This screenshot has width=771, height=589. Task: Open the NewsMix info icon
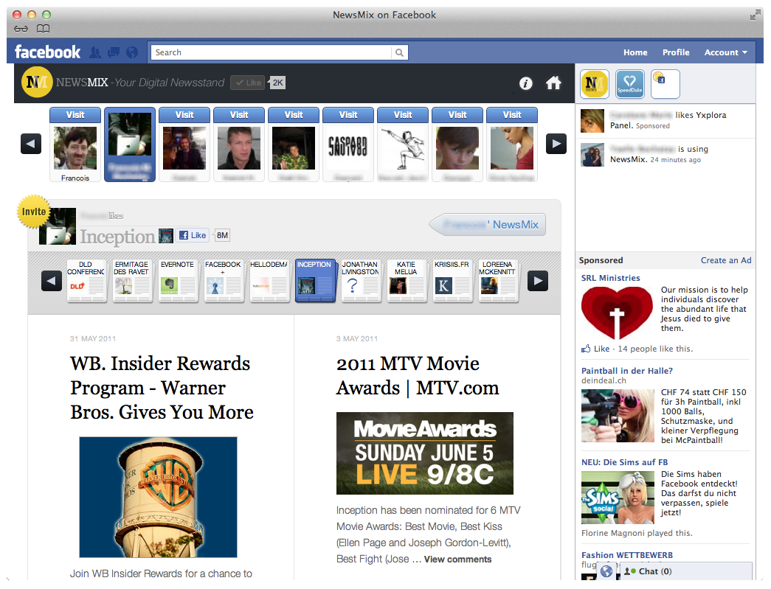[x=525, y=83]
